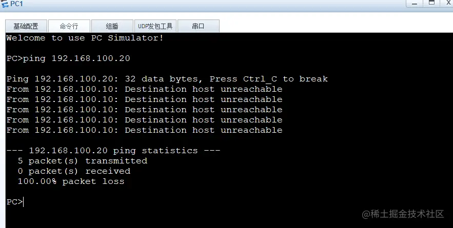453x228 pixels.
Task: Minimize the PC1 window
Action: pyautogui.click(x=415, y=3)
